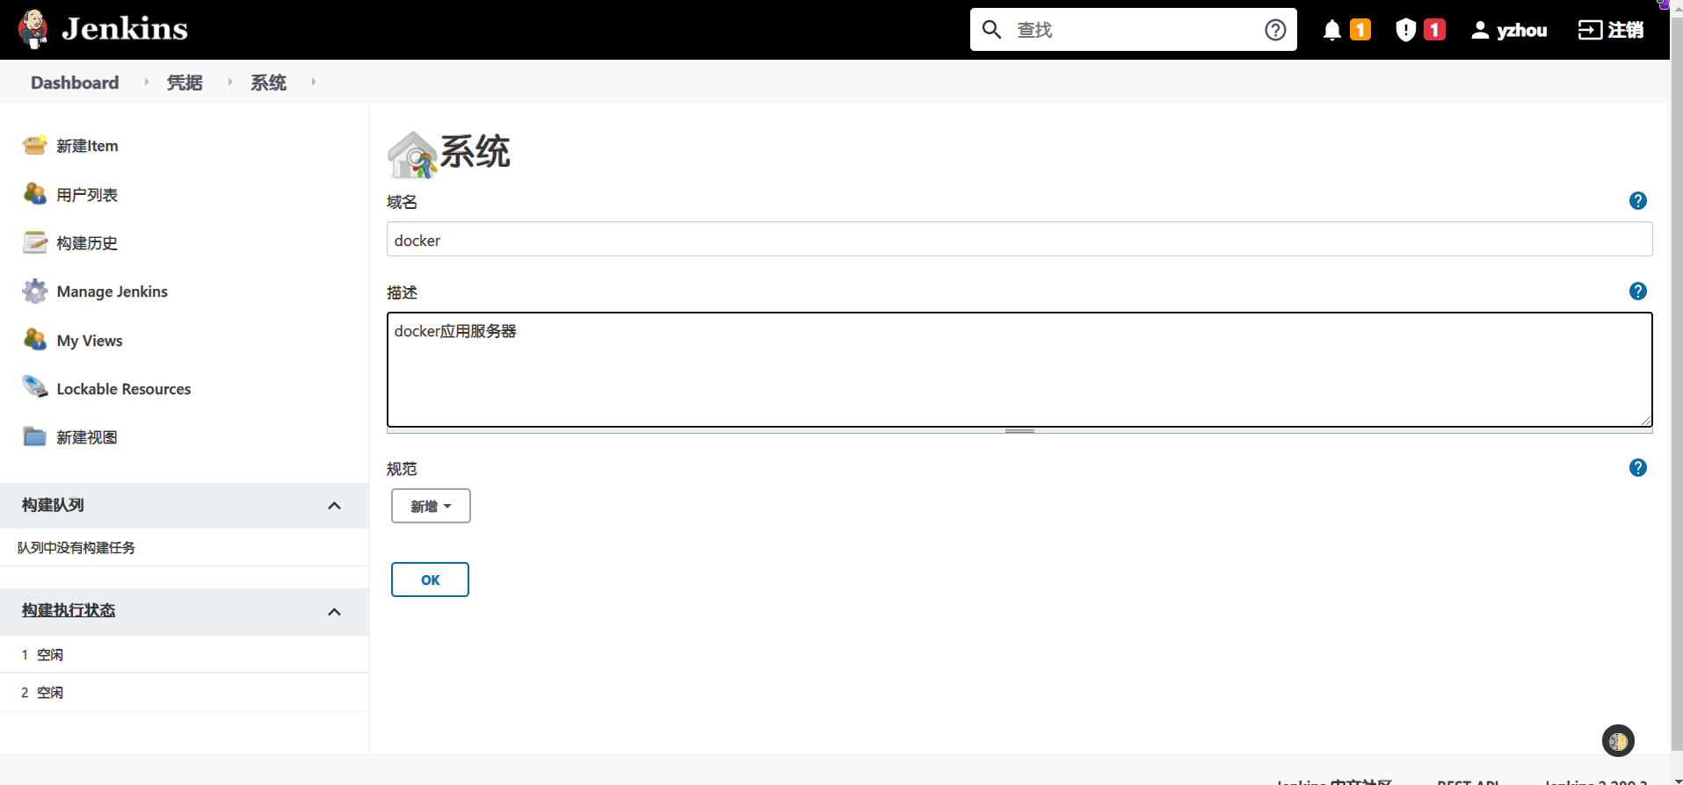The image size is (1683, 785).
Task: Click the Lockable Resources drive icon
Action: tap(35, 387)
